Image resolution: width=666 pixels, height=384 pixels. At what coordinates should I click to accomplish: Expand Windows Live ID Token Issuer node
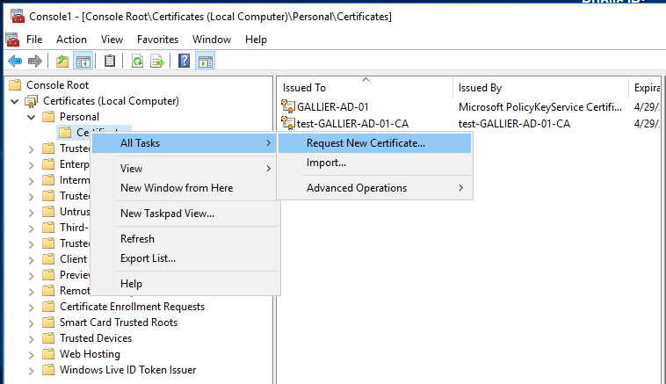tap(32, 371)
